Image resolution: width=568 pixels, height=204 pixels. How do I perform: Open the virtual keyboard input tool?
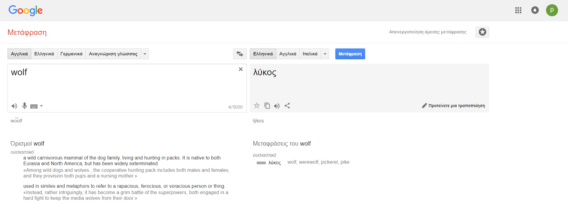(34, 106)
